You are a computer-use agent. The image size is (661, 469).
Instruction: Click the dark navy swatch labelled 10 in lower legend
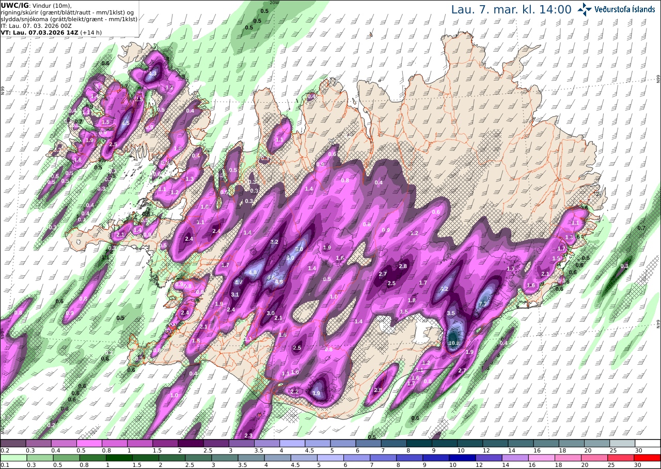[463, 458]
